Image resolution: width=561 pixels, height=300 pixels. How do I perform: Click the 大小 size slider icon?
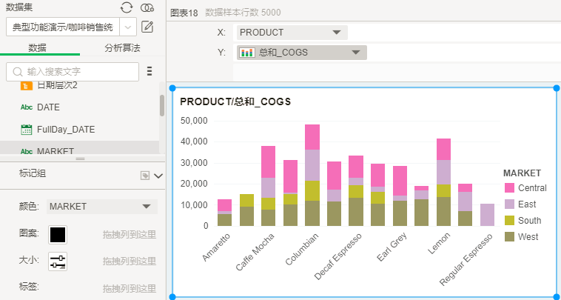58,261
